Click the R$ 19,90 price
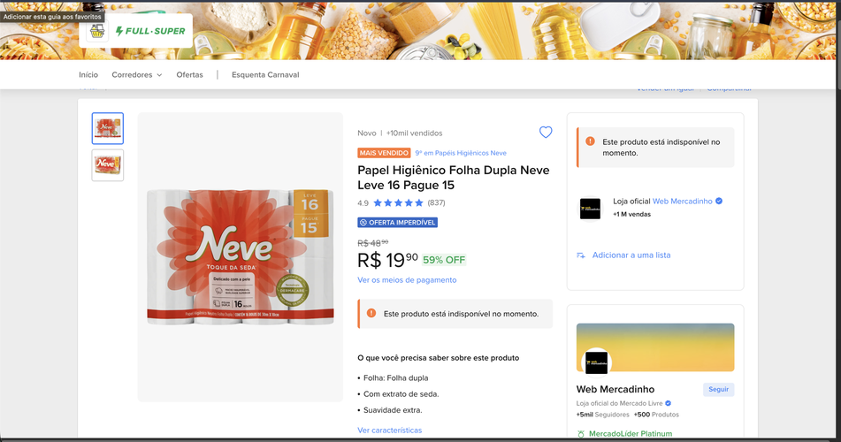841x442 pixels. 387,260
